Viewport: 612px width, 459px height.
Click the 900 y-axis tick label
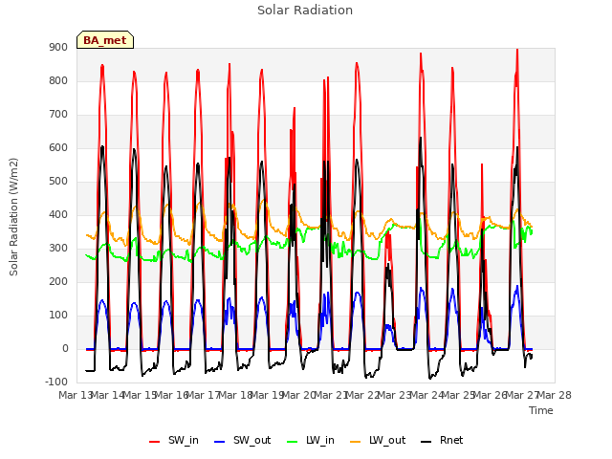point(58,47)
